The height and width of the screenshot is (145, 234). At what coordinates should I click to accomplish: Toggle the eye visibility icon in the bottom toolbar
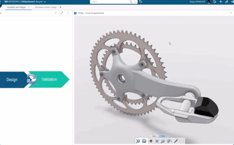(151, 141)
